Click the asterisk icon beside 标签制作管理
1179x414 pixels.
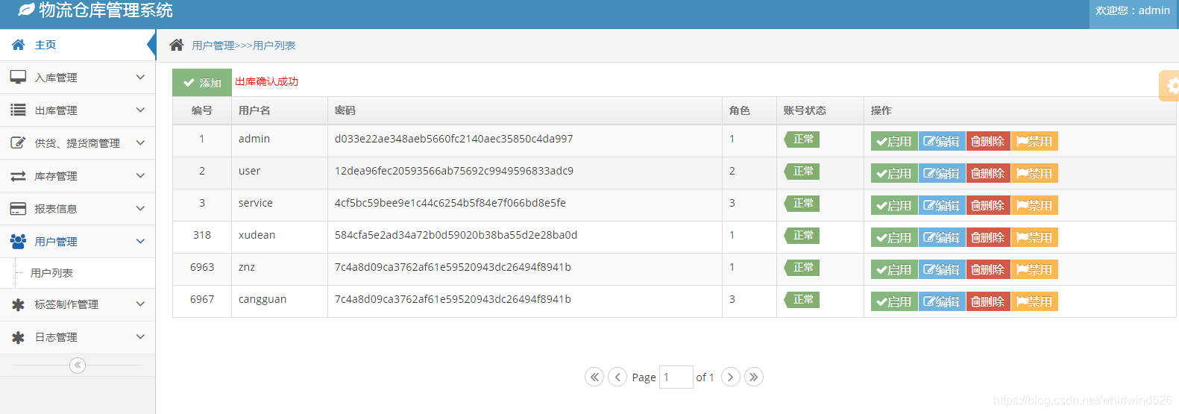(x=18, y=304)
